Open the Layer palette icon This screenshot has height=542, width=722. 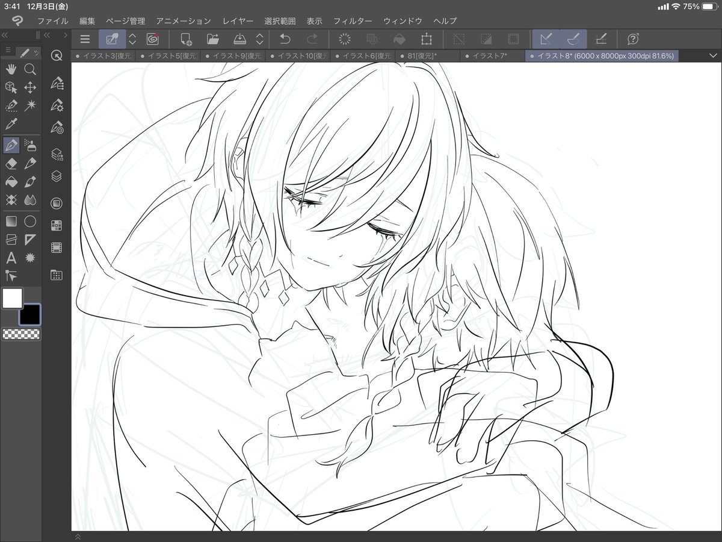[x=57, y=177]
